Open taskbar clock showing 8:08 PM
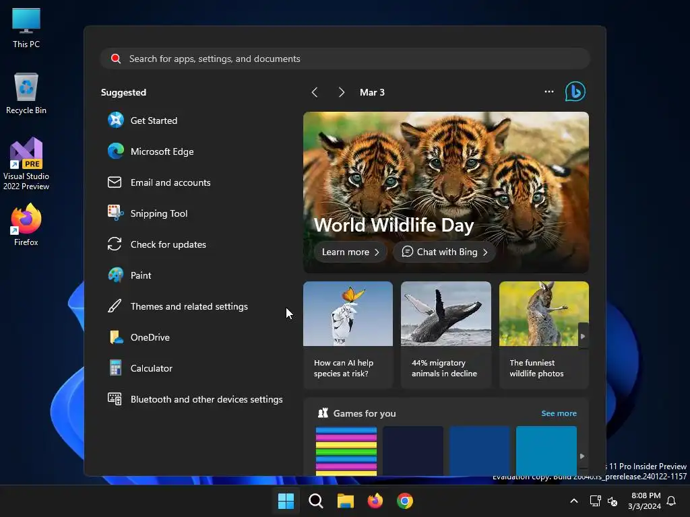This screenshot has width=690, height=517. point(645,501)
